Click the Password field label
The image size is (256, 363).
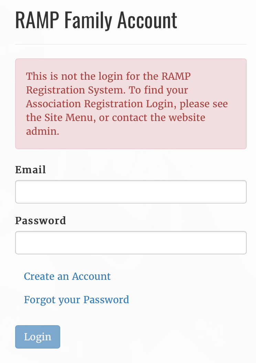(41, 220)
